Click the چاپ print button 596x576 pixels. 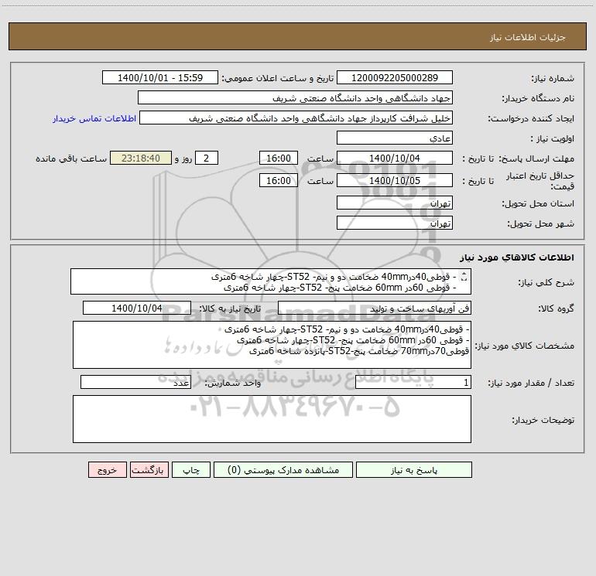[x=191, y=469]
